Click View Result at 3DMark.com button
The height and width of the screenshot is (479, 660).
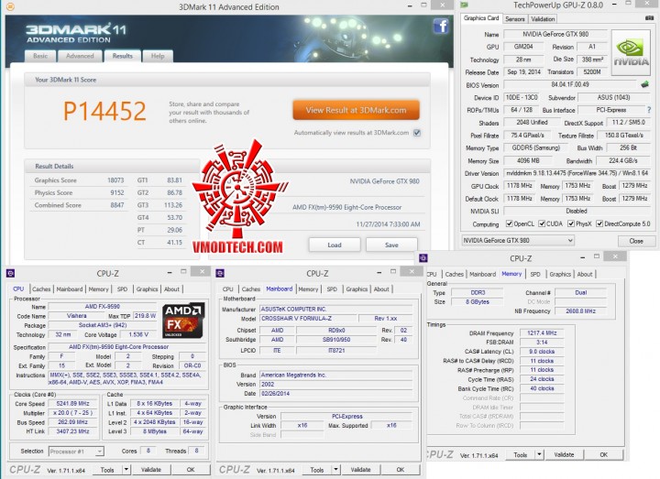click(356, 110)
